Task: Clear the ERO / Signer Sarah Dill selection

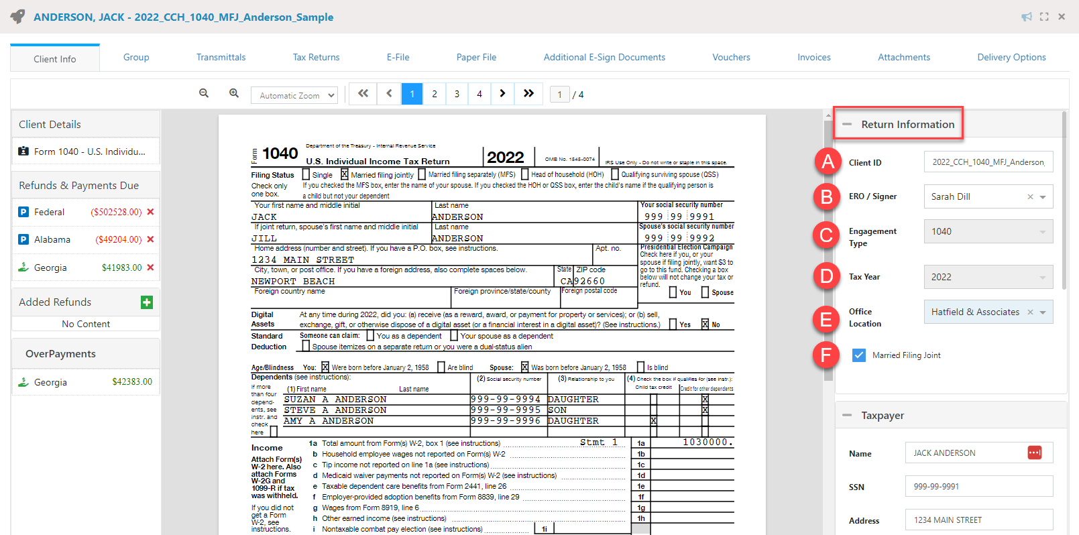Action: click(x=1030, y=197)
